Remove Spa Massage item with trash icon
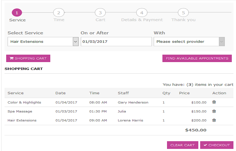 214,111
